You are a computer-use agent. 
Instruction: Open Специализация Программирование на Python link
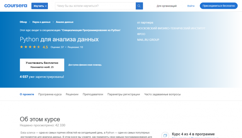pos(91,30)
